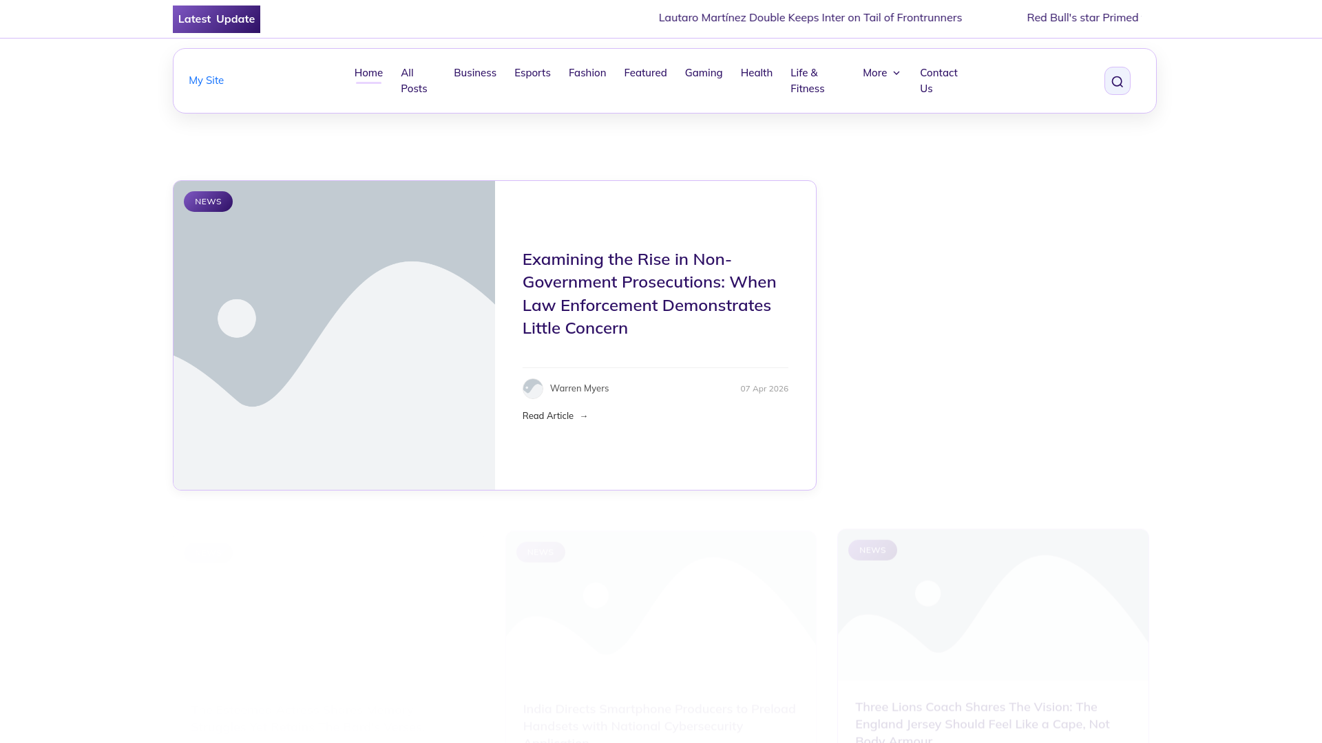Image resolution: width=1322 pixels, height=743 pixels.
Task: Click 07 Apr 2026 date text
Action: [764, 389]
